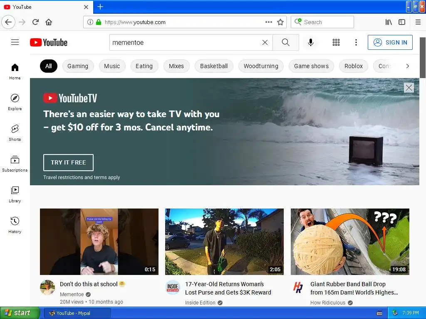This screenshot has height=319, width=426.
Task: Click the YouTubeTV logo in the banner
Action: 70,98
